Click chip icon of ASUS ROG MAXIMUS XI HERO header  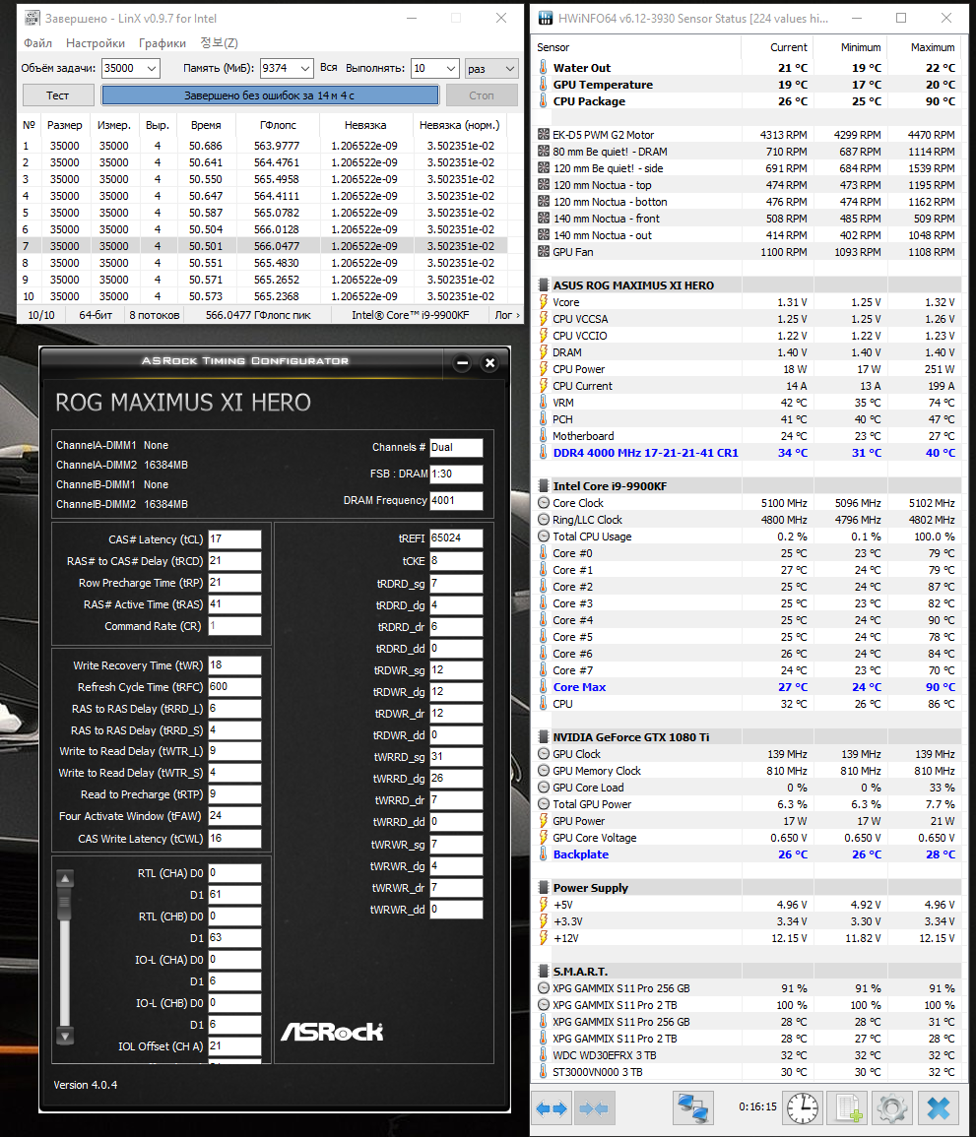pos(544,284)
